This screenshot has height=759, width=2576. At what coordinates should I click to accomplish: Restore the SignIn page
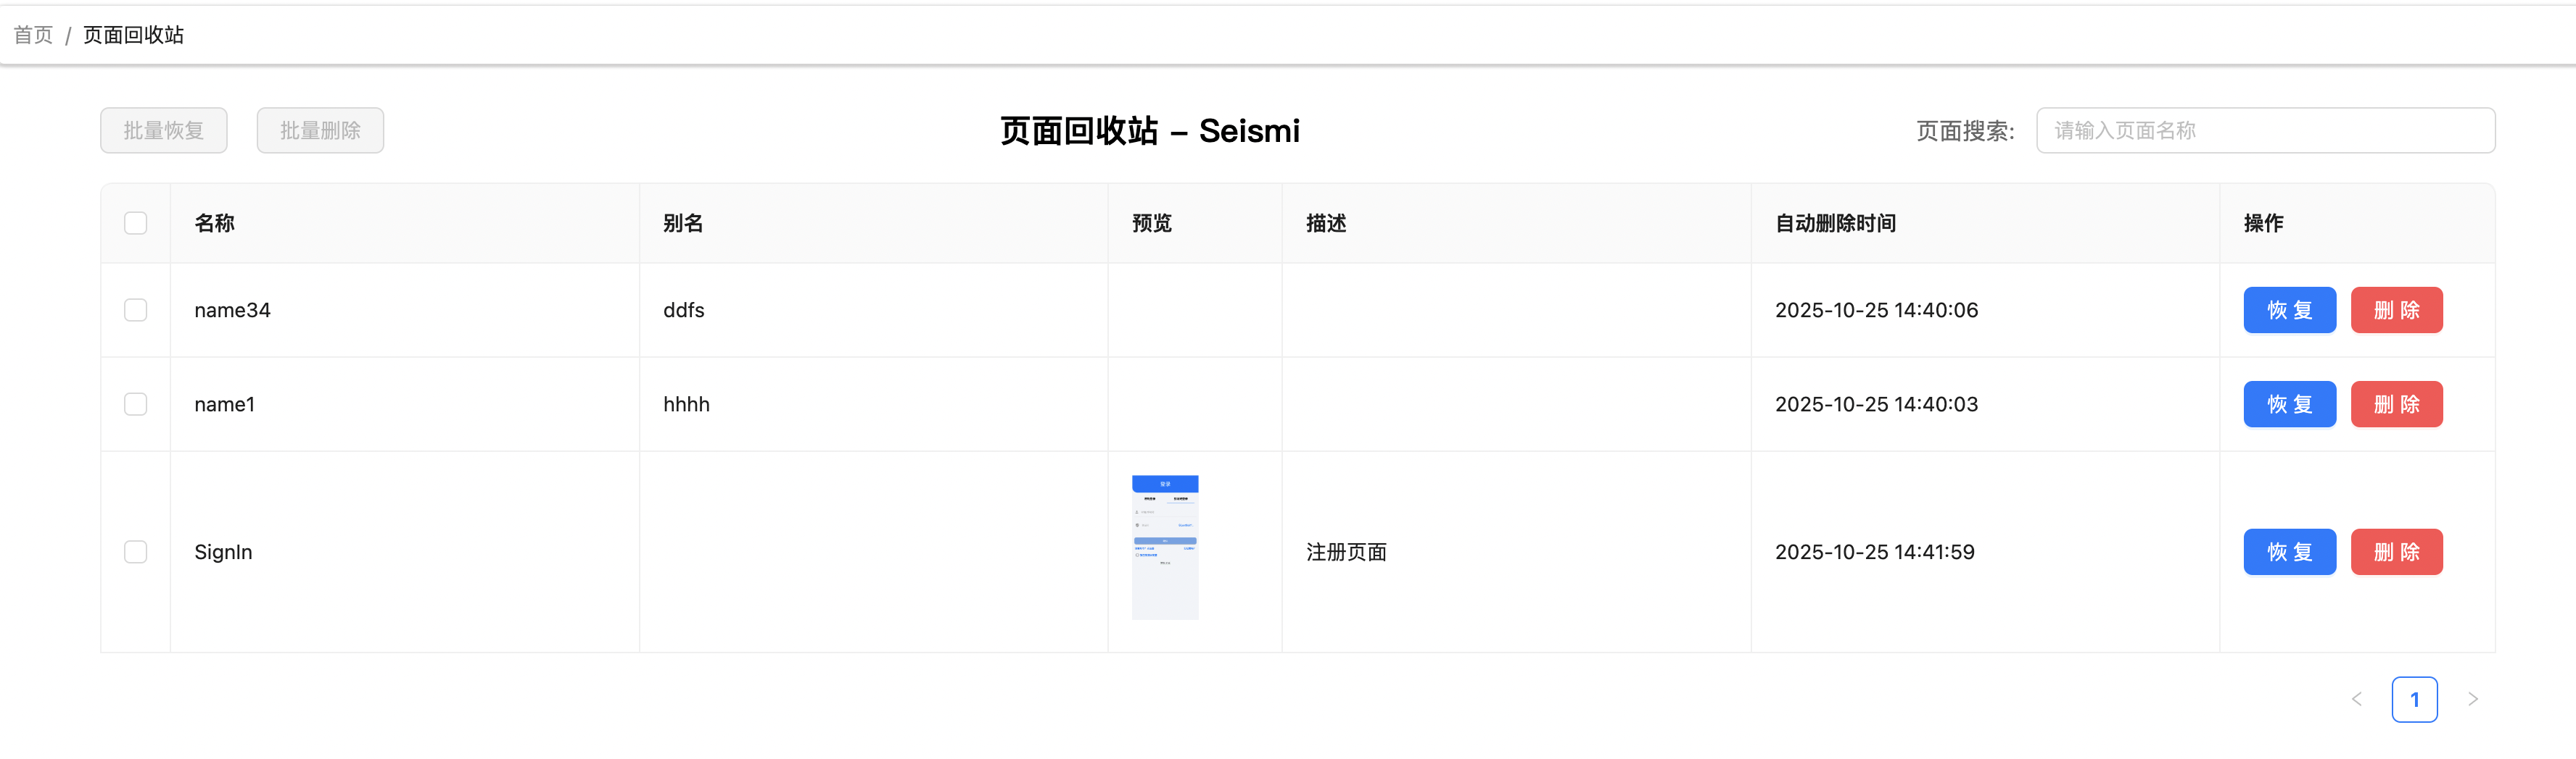tap(2288, 551)
